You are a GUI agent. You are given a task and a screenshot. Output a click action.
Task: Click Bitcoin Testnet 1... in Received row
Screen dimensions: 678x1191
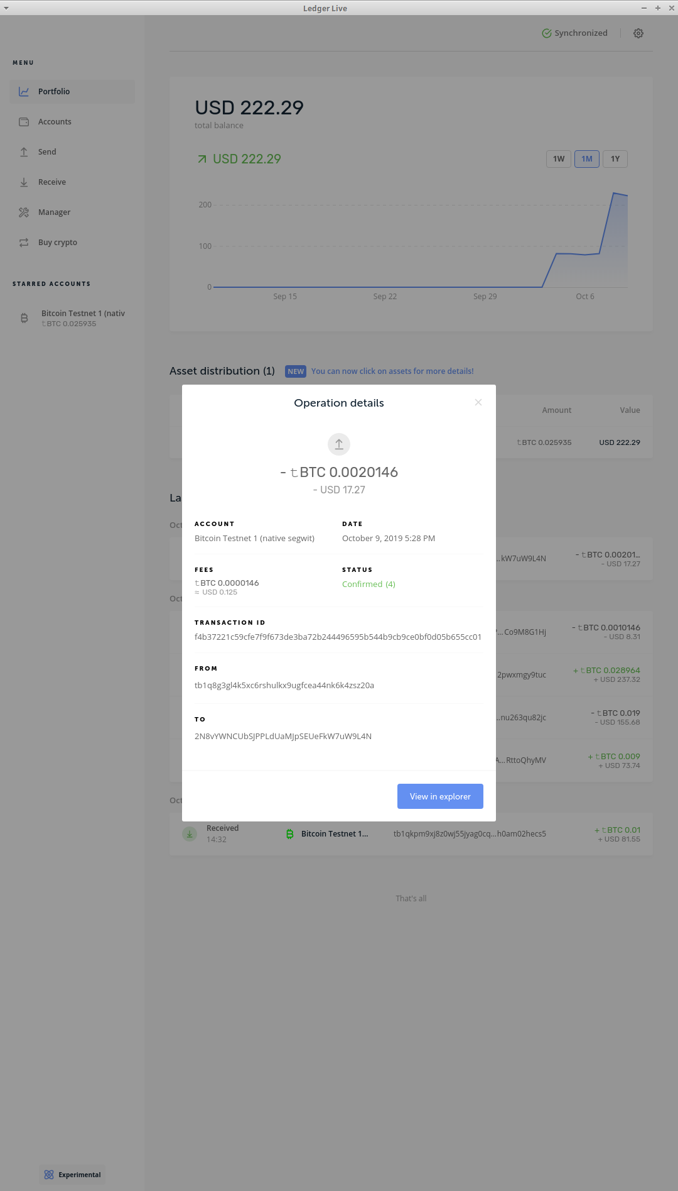point(335,834)
